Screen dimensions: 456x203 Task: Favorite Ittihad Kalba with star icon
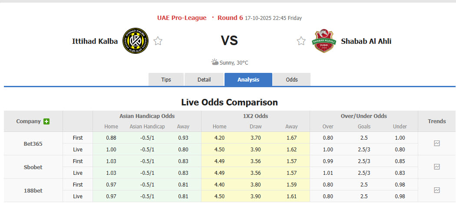(x=158, y=41)
